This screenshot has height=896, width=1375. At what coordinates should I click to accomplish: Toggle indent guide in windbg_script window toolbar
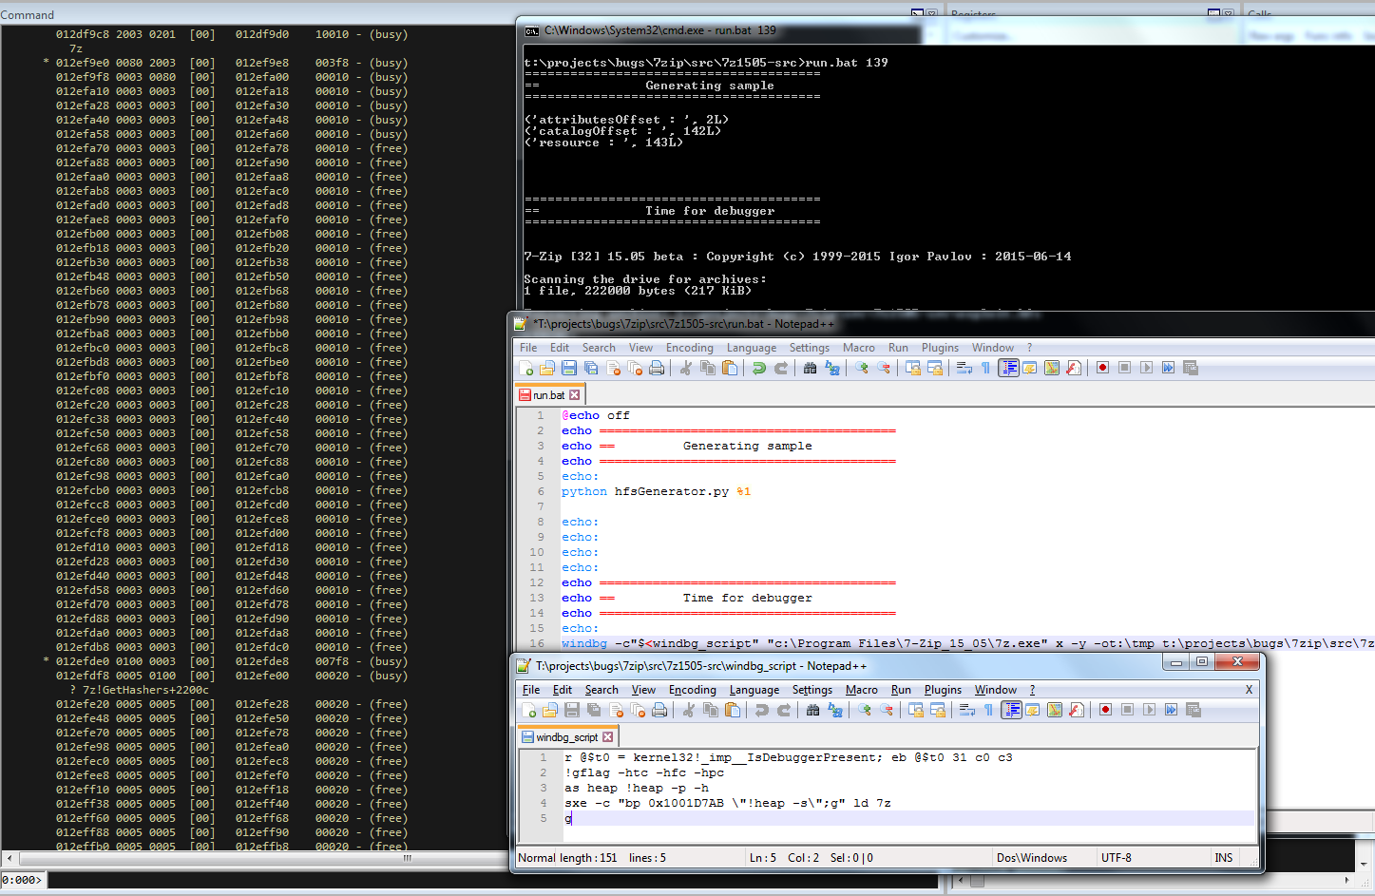click(x=1011, y=710)
